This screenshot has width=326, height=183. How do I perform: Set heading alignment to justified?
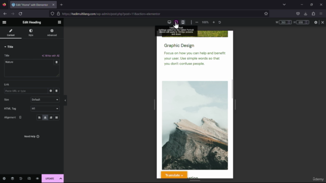(x=57, y=117)
